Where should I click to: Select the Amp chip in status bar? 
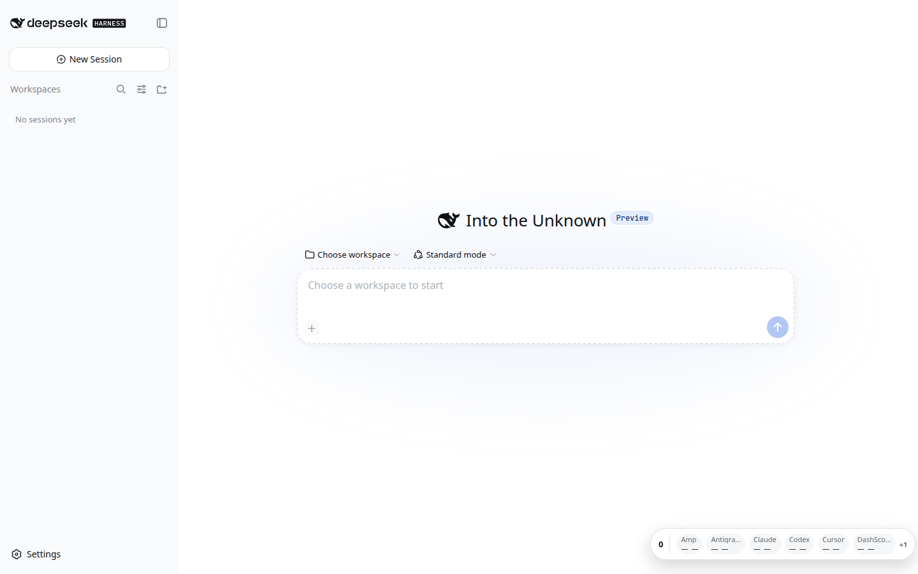coord(689,544)
